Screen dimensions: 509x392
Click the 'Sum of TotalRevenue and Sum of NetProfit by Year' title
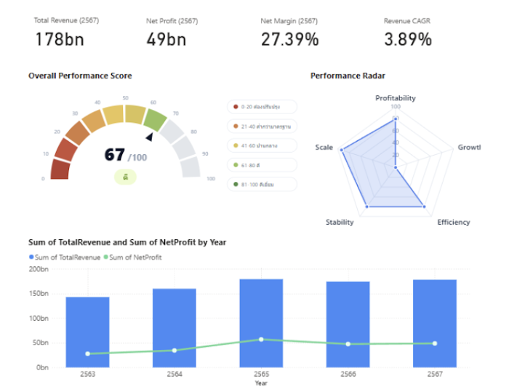[x=127, y=242]
